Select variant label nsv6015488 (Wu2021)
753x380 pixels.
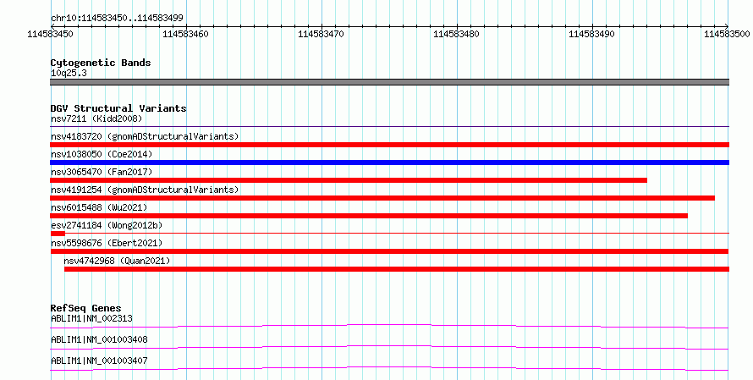coord(99,207)
